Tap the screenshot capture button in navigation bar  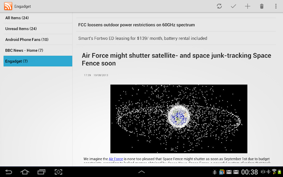(x=58, y=172)
